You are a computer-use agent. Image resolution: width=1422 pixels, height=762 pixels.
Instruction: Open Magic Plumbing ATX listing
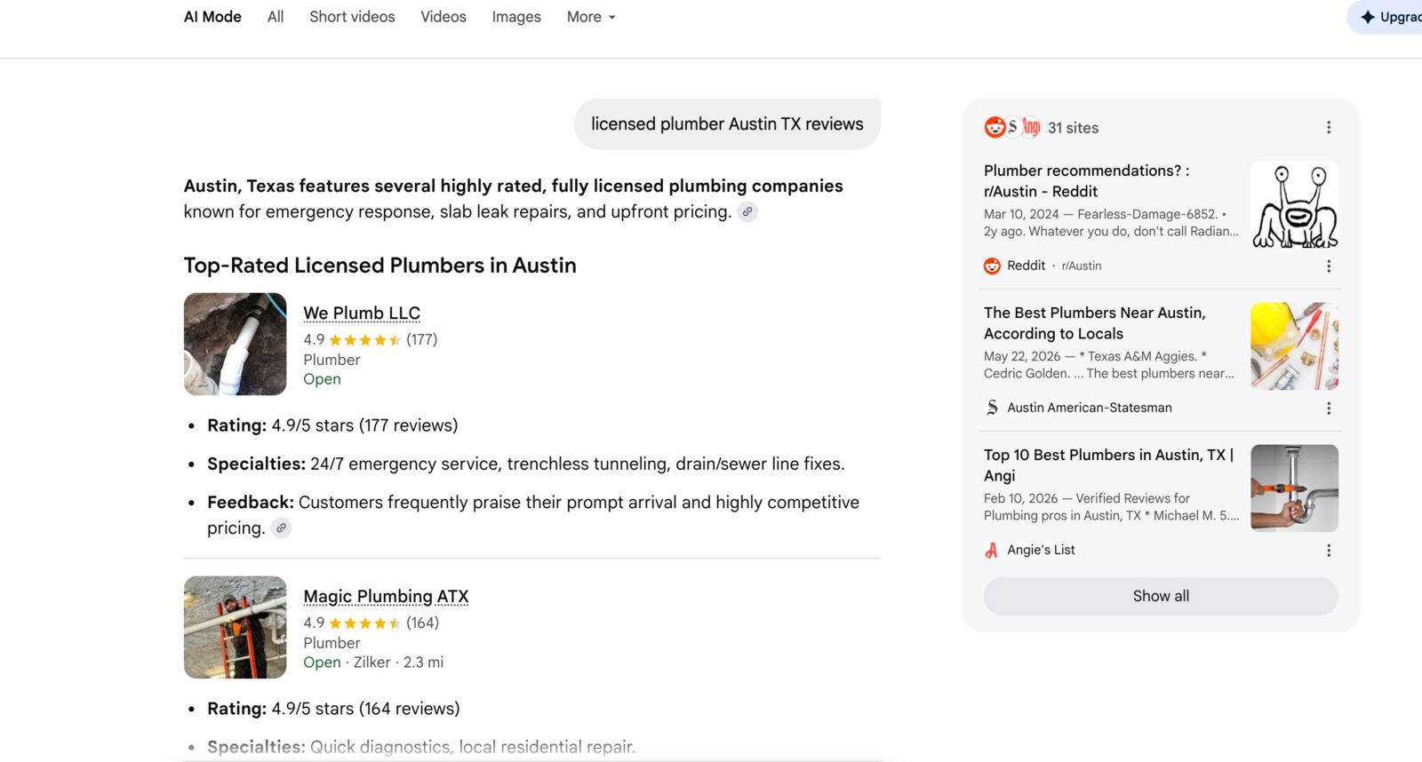tap(386, 597)
